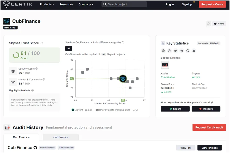The image size is (230, 153).
Task: Click the Token Price $0.03316 value
Action: point(168,88)
